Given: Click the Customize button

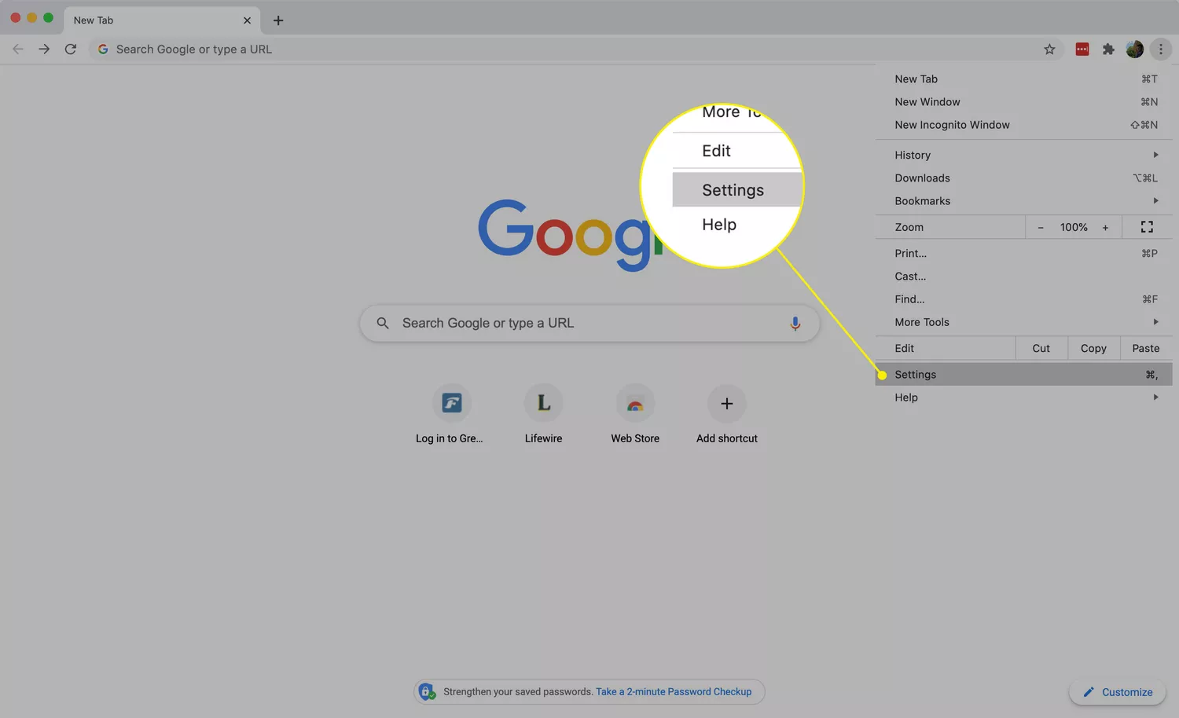Looking at the screenshot, I should 1117,692.
